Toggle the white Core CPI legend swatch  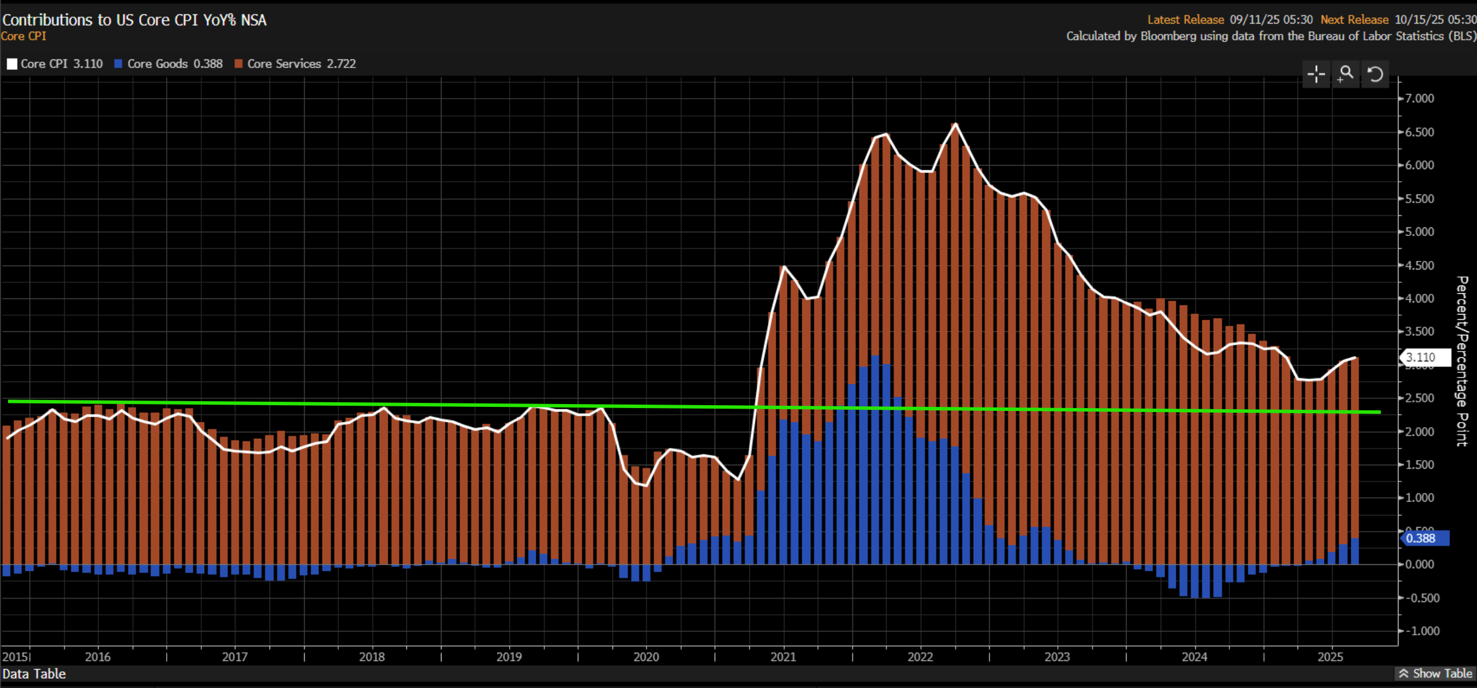pyautogui.click(x=12, y=64)
